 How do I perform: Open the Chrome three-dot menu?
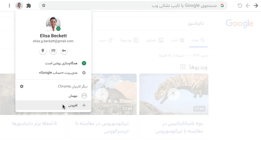[9, 6]
